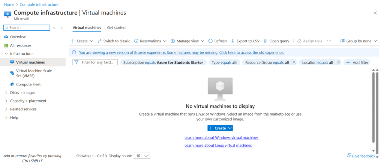The image size is (384, 164).
Task: Expand the Capacity + placement section
Action: pyautogui.click(x=6, y=101)
